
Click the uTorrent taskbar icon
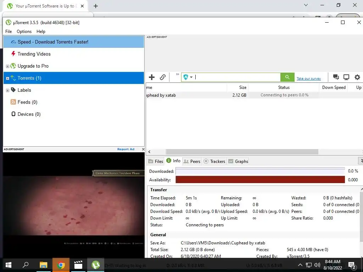pos(96,265)
